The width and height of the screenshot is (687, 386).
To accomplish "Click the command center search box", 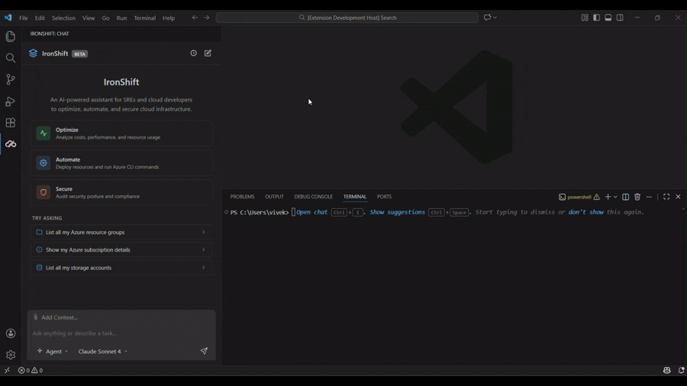I will pos(347,18).
